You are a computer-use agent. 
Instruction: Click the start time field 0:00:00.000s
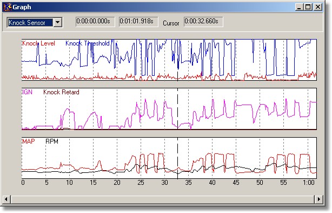click(95, 22)
